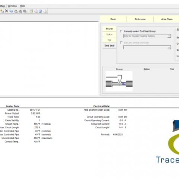The height and width of the screenshot is (179, 179).
Task: Click the blue overlapping-pages copy icon
Action: pyautogui.click(x=11, y=11)
